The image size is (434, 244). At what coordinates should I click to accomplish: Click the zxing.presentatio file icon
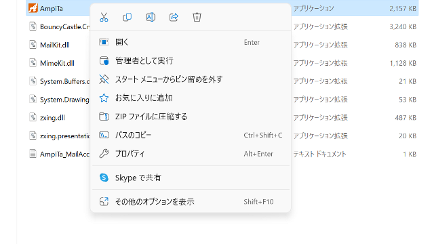pyautogui.click(x=33, y=136)
